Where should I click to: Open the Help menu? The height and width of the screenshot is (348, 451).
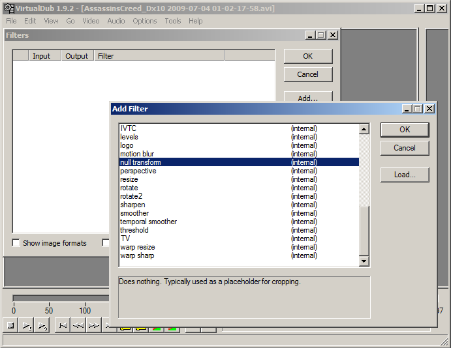(196, 21)
